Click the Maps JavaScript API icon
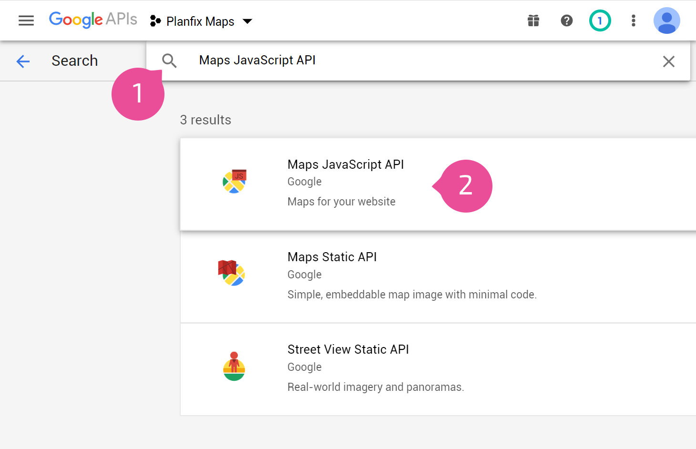The width and height of the screenshot is (696, 449). tap(235, 181)
